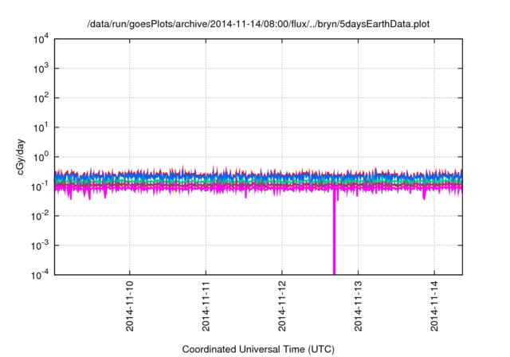The image size is (510, 357).
Task: Click the cGy/day y-axis label
Action: 20,157
